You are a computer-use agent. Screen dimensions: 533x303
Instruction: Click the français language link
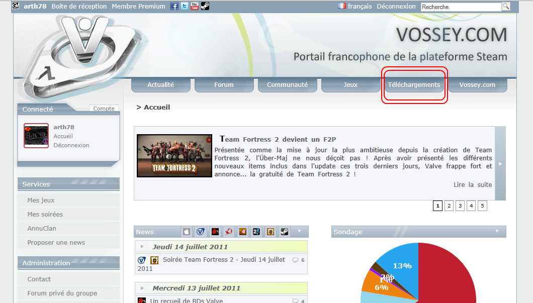pos(360,6)
